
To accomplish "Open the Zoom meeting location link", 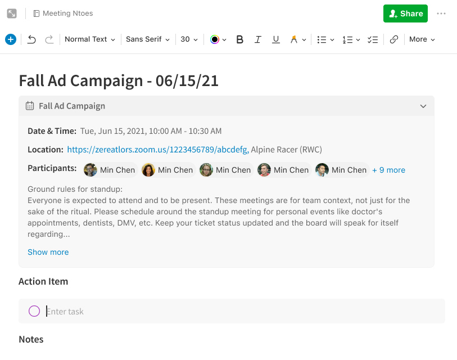I will click(x=157, y=150).
